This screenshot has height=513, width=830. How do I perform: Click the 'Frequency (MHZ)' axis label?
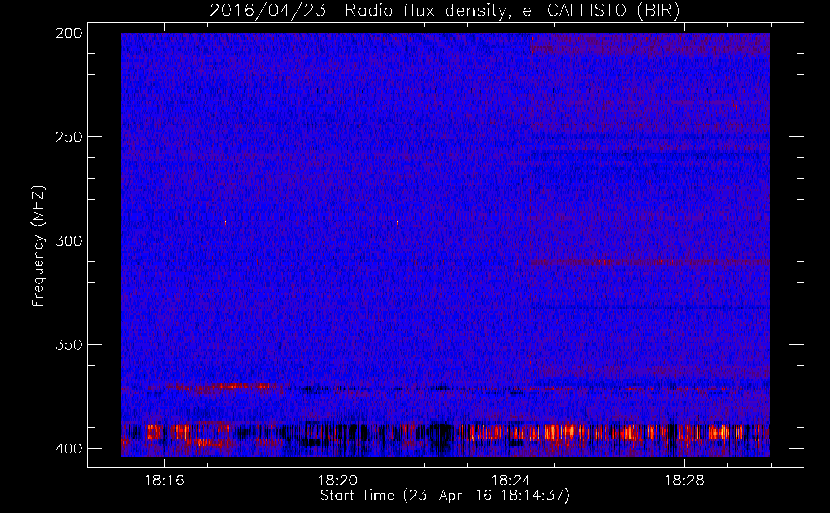38,246
